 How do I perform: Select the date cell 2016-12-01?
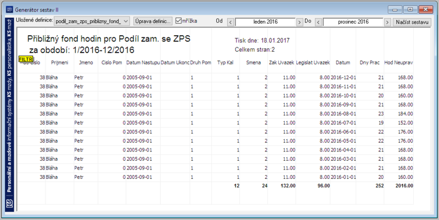(x=344, y=77)
